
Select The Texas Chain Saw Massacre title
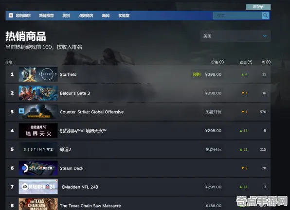[x=90, y=206]
